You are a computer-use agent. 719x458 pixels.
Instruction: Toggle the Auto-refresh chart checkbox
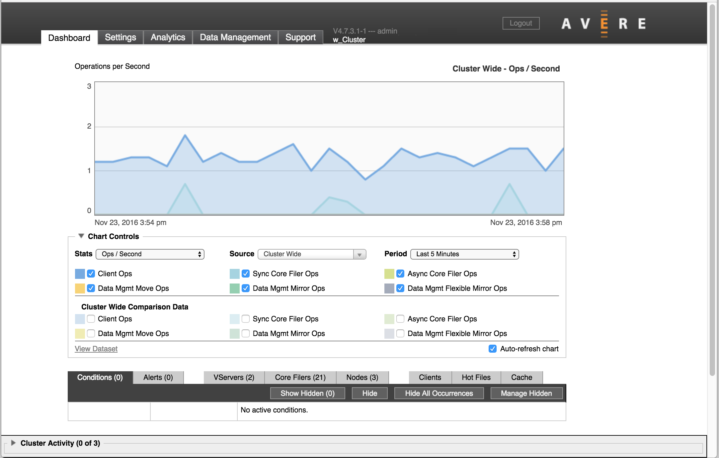493,349
